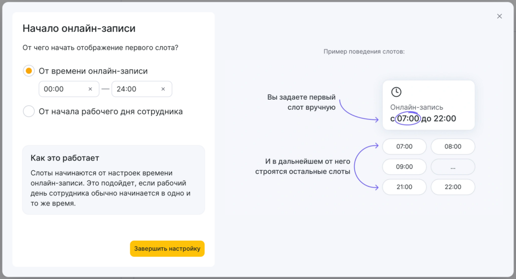516x279 pixels.
Task: Select 'От начала рабочего дня сотрудника' radio
Action: 29,111
